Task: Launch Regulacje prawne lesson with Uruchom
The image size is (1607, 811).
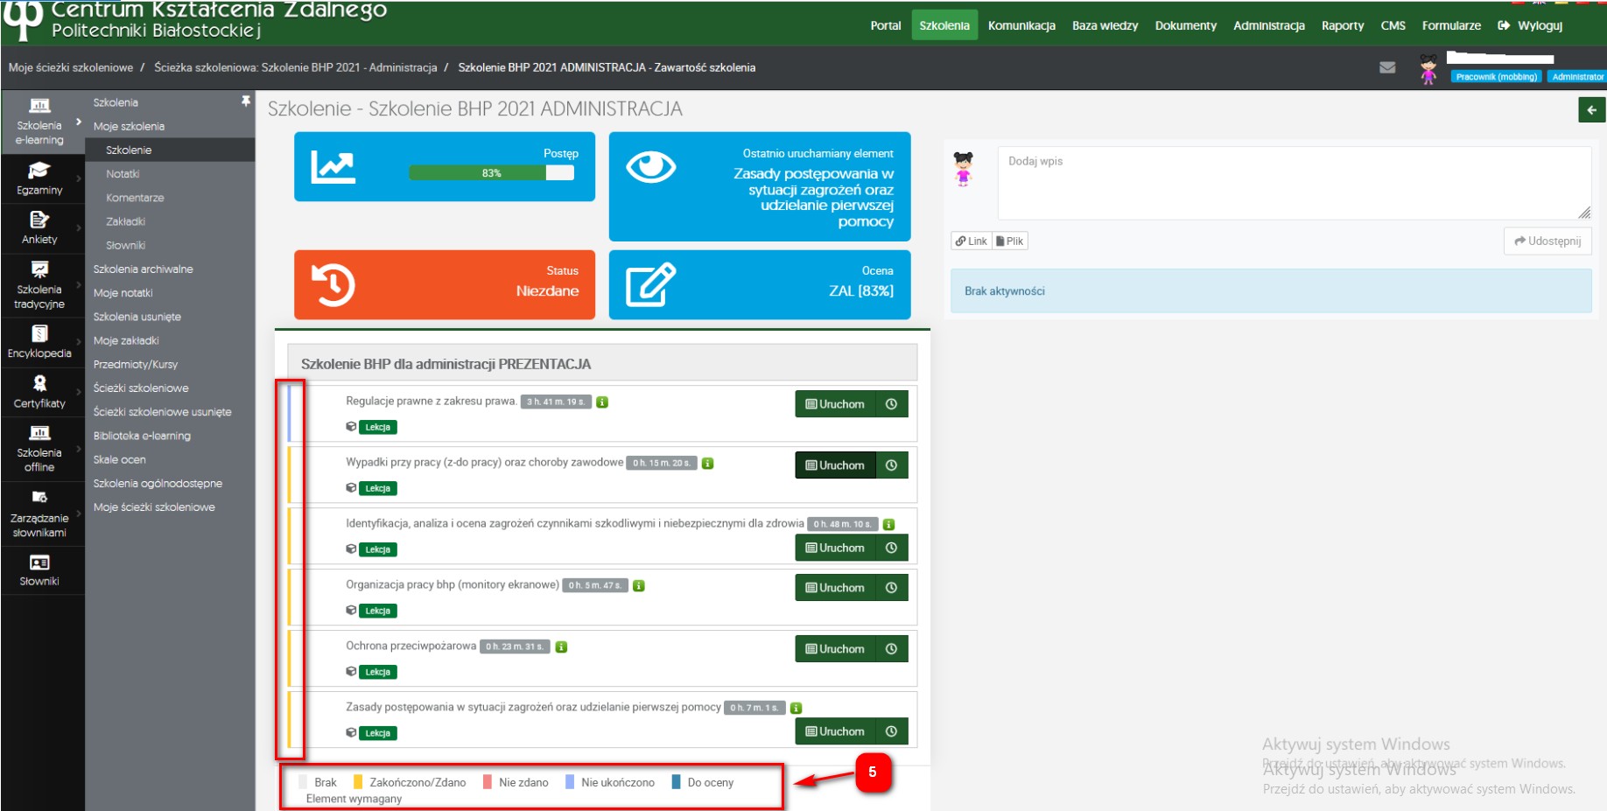Action: pyautogui.click(x=835, y=404)
